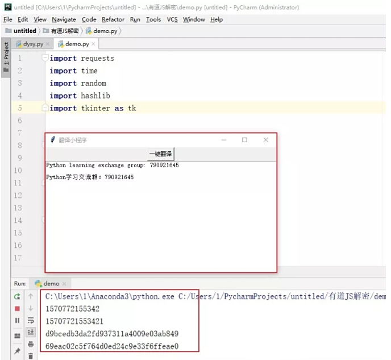Collapse the import block at line 1
The height and width of the screenshot is (360, 391).
click(45, 58)
